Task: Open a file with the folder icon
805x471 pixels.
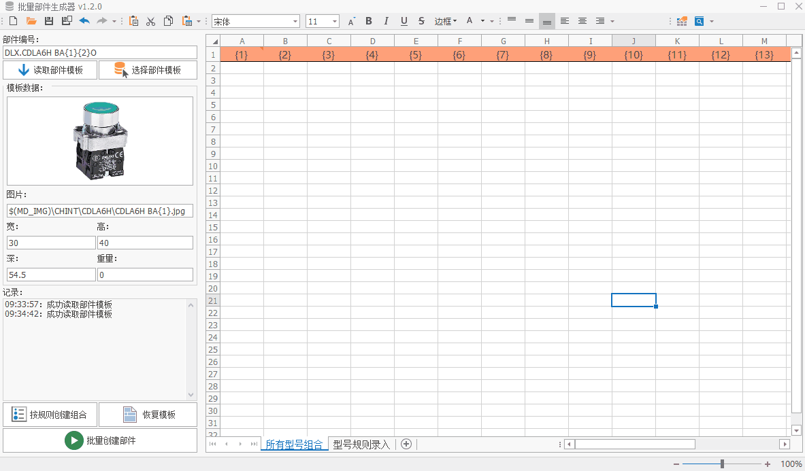Action: pos(31,21)
